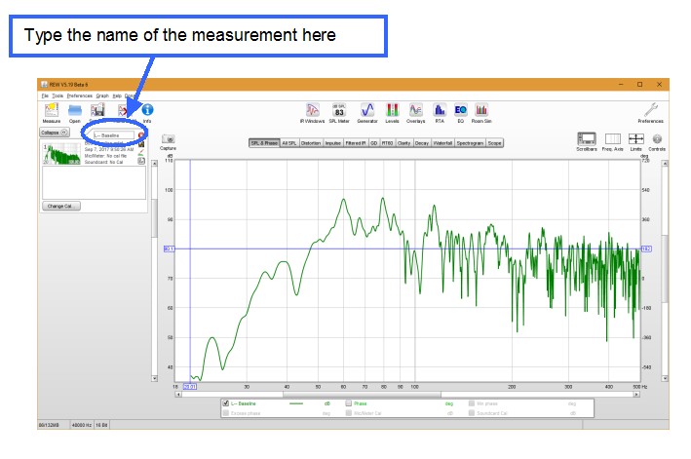Open the Overlays window

click(416, 110)
